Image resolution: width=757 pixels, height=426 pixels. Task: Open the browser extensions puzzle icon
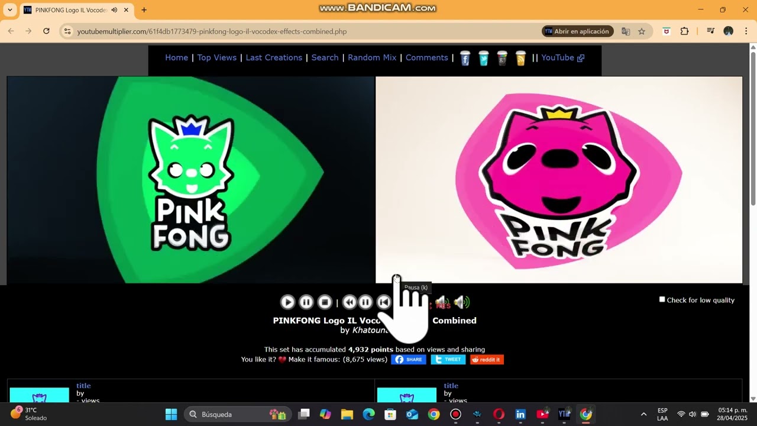[x=684, y=31]
